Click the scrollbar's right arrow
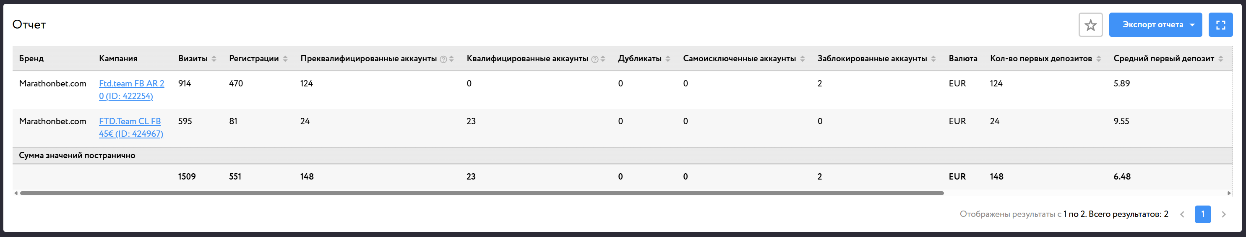Image resolution: width=1246 pixels, height=237 pixels. coord(1229,193)
